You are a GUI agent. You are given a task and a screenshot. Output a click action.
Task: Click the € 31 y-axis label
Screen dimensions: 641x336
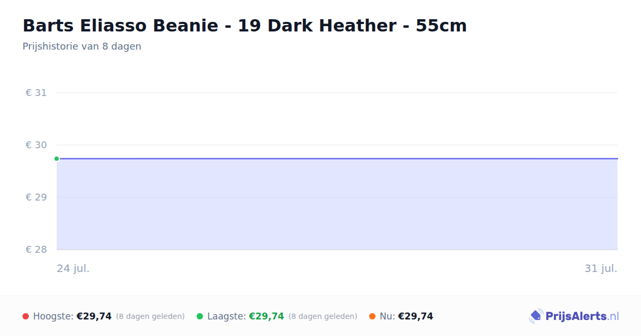[36, 93]
